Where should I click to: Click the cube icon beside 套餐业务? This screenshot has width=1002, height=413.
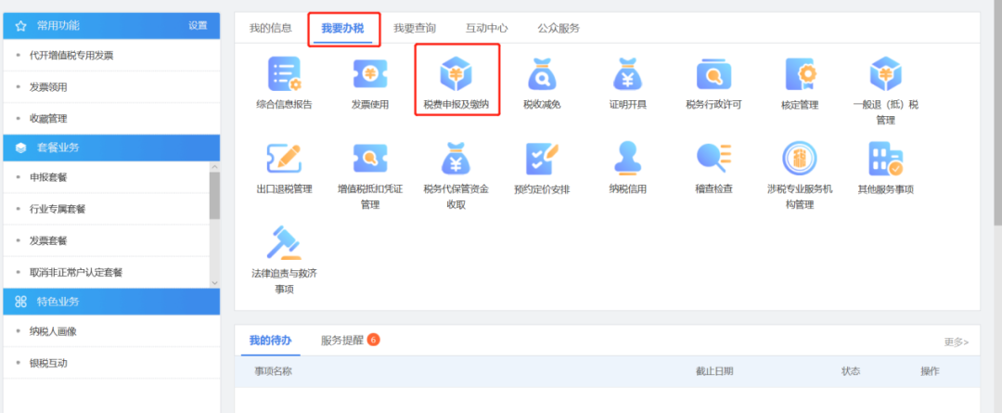coord(20,148)
